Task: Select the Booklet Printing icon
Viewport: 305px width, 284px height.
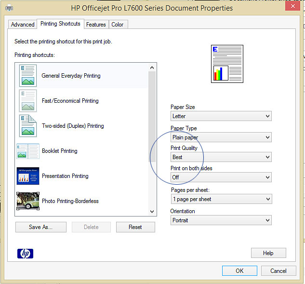Action: pos(28,151)
